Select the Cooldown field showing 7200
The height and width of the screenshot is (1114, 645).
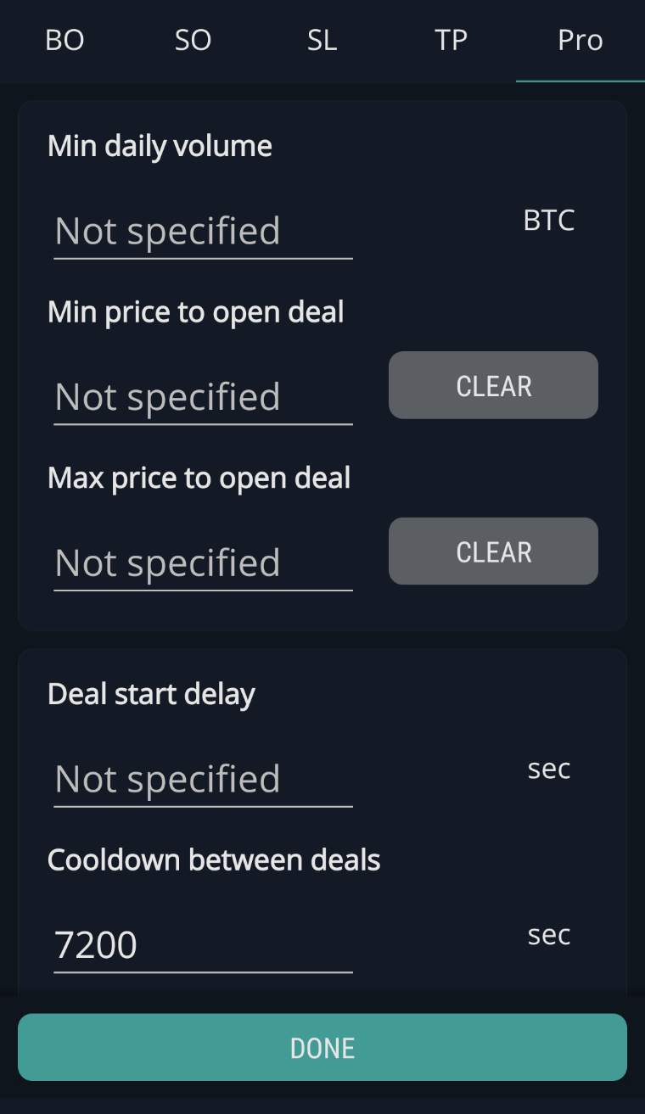tap(204, 943)
